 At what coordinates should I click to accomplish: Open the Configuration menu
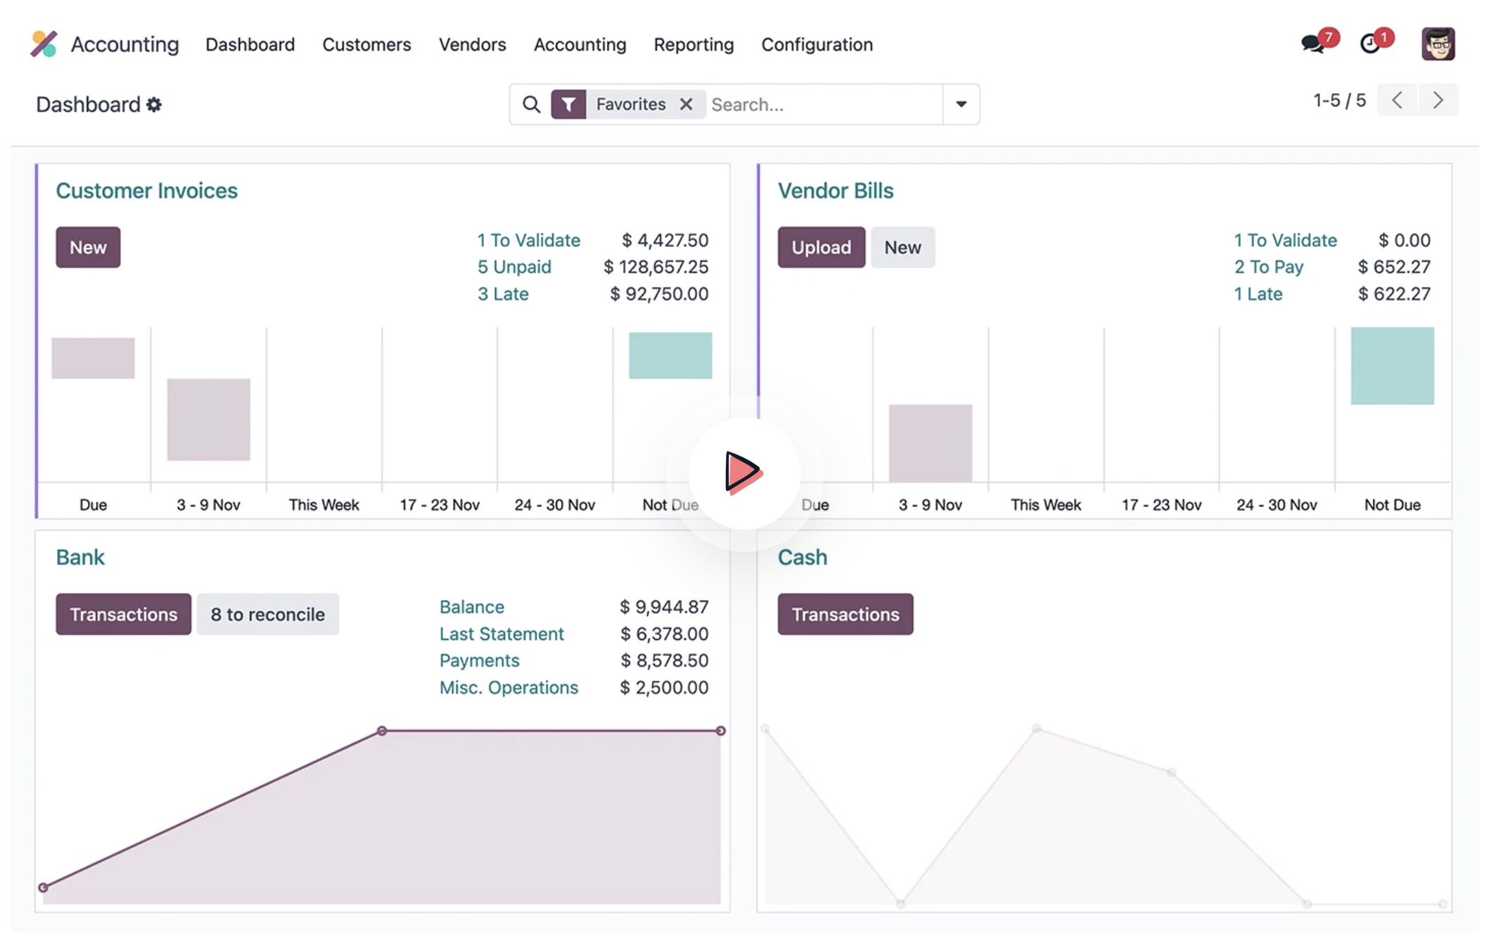pyautogui.click(x=817, y=44)
